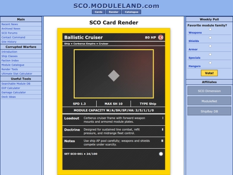Screen dimensions: 233x175
Task: Open the Faction Index
Action: [10, 60]
